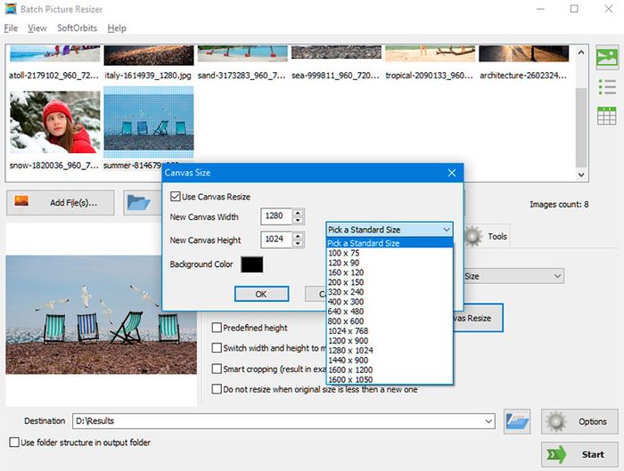Browse destination folder icon
The height and width of the screenshot is (471, 624).
(x=517, y=420)
